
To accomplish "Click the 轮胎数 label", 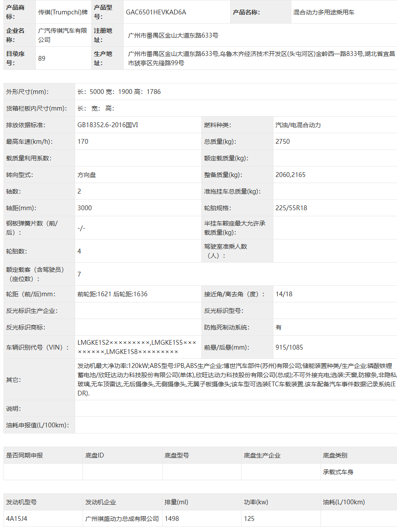I will [x=17, y=251].
